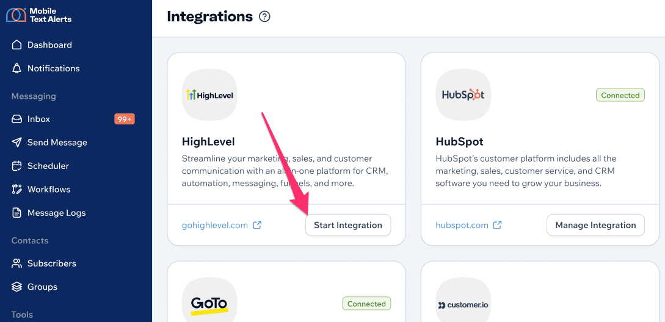Click the HubSpot Connected status badge
The height and width of the screenshot is (322, 665).
620,95
